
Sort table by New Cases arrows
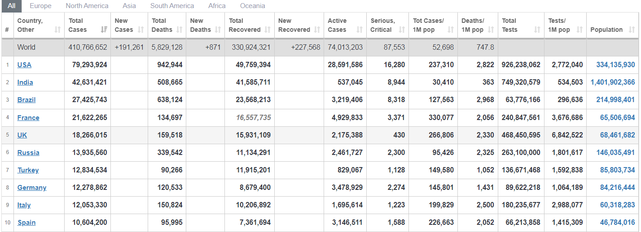(x=141, y=30)
